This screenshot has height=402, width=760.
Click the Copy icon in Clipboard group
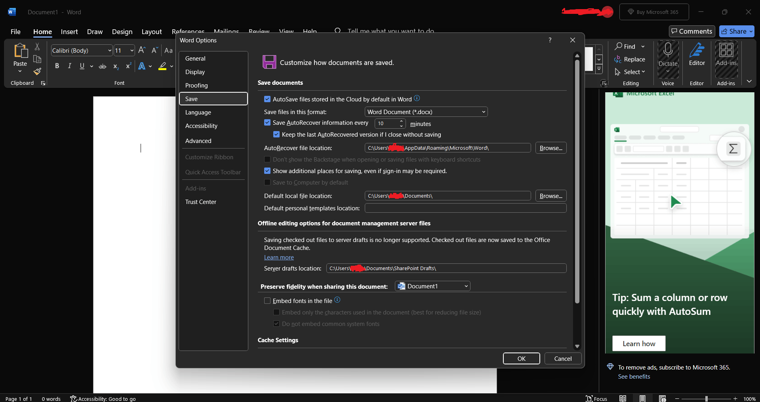click(x=37, y=59)
